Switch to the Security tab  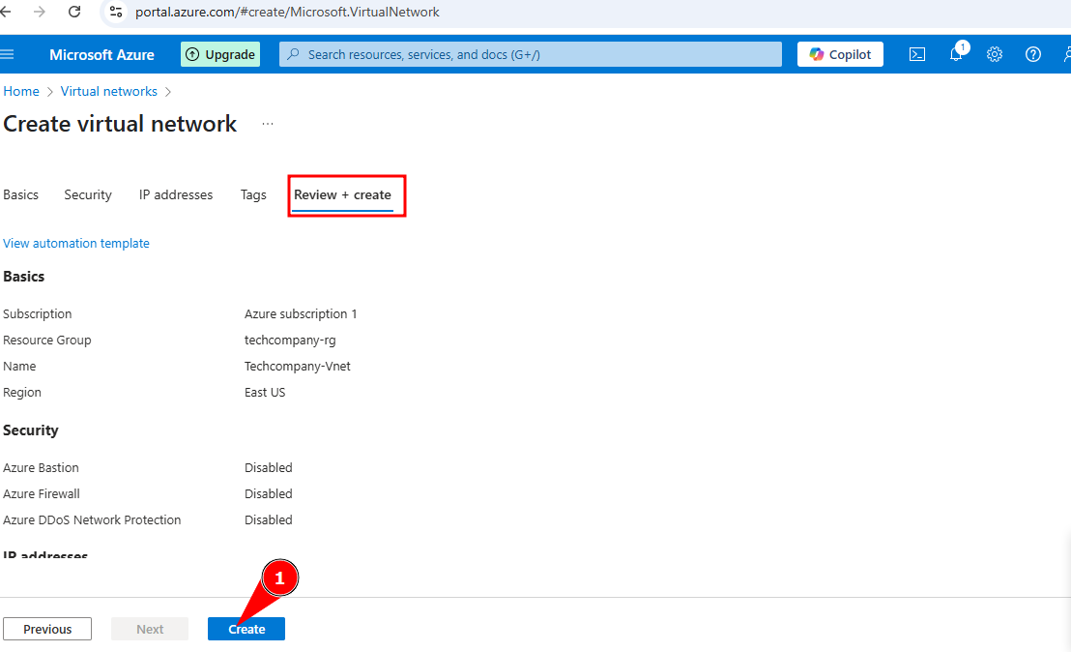coord(87,194)
